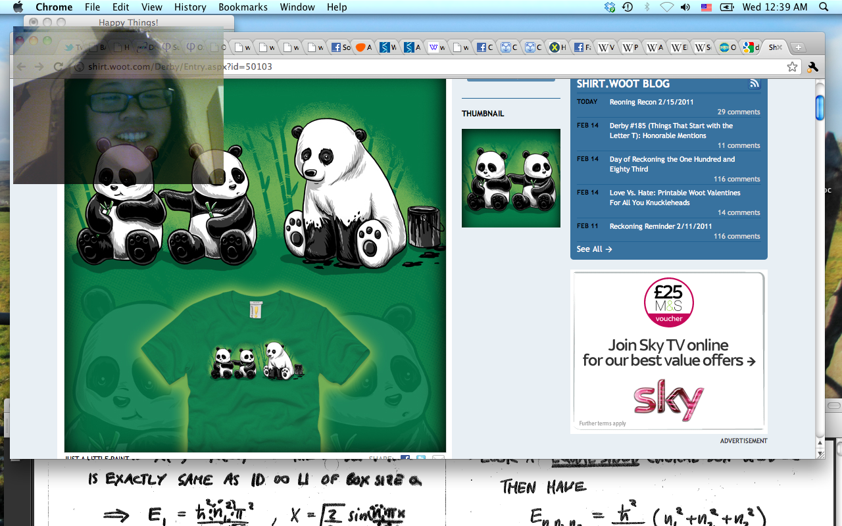Open the volume control in the menu bar

coord(685,7)
